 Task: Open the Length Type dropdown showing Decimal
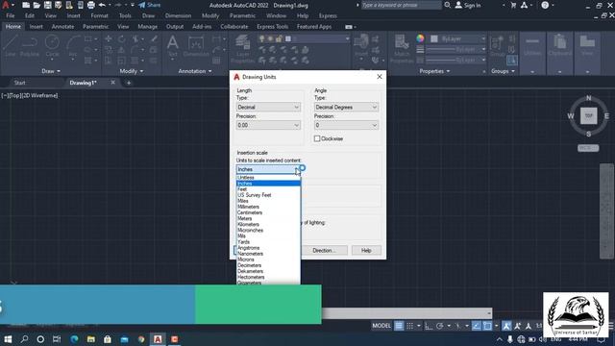coord(268,107)
